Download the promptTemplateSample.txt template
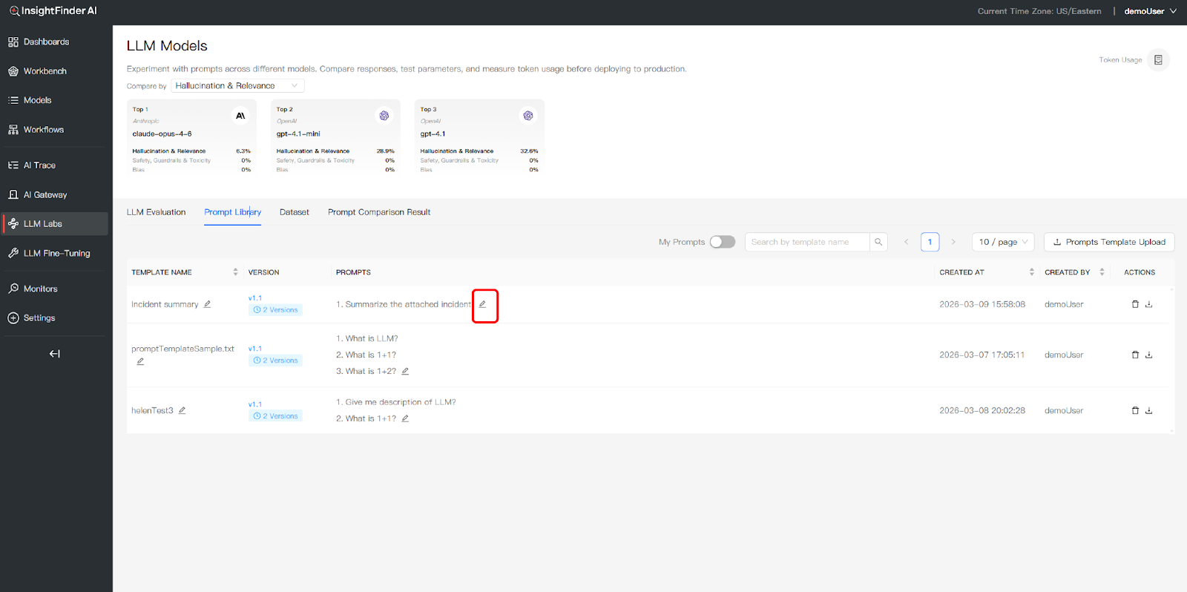This screenshot has width=1187, height=592. (1148, 355)
